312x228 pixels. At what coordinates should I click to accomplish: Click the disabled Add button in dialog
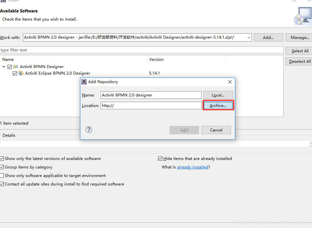[x=184, y=130]
